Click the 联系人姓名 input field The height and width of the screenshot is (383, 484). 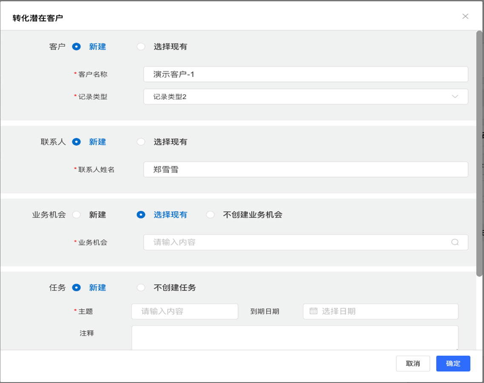point(306,169)
